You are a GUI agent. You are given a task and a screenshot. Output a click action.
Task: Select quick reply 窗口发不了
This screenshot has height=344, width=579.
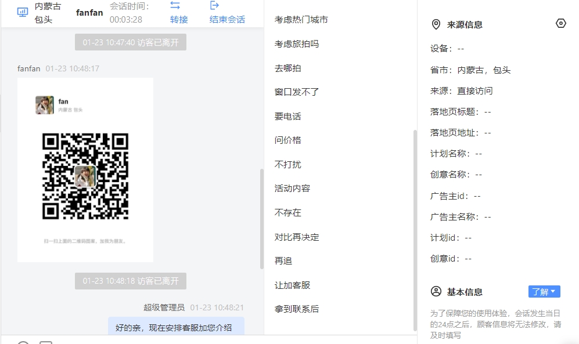tap(297, 92)
